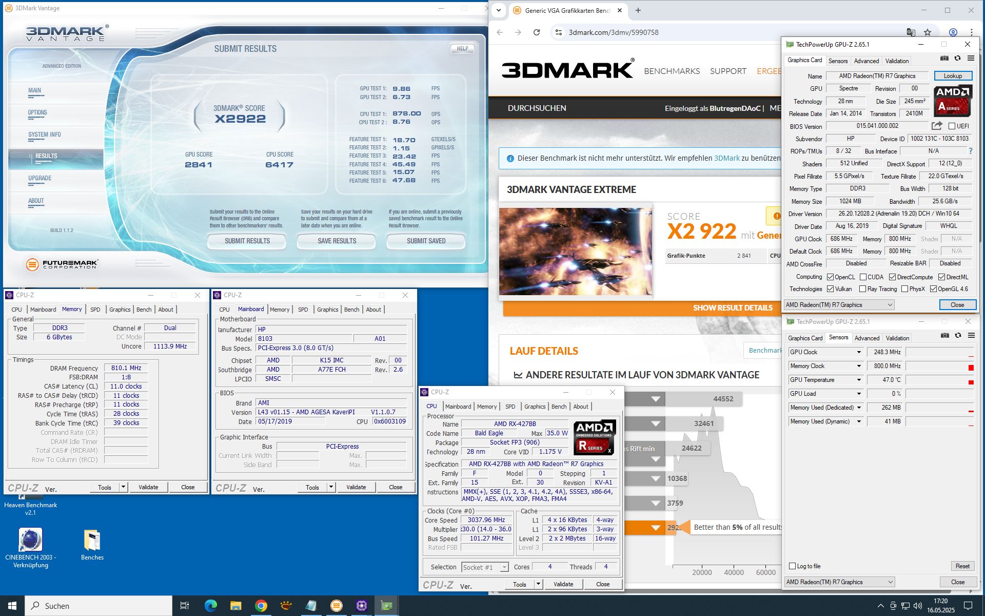The height and width of the screenshot is (616, 985).
Task: Open the Memory Clock sensor dropdown arrow
Action: pyautogui.click(x=859, y=366)
